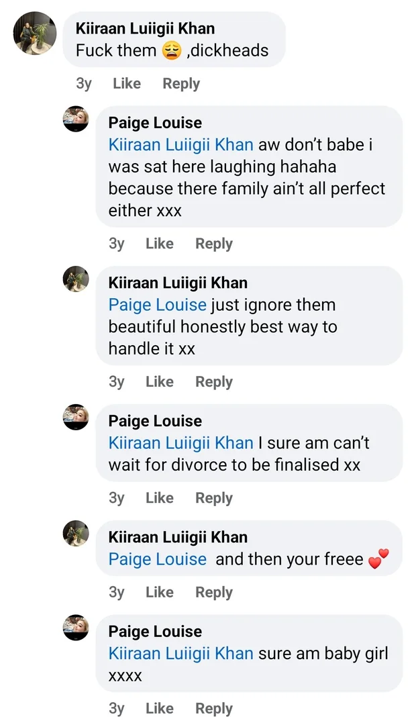Like the 'sure am baby girl' reply
Screen dimensions: 416x725
(160, 708)
